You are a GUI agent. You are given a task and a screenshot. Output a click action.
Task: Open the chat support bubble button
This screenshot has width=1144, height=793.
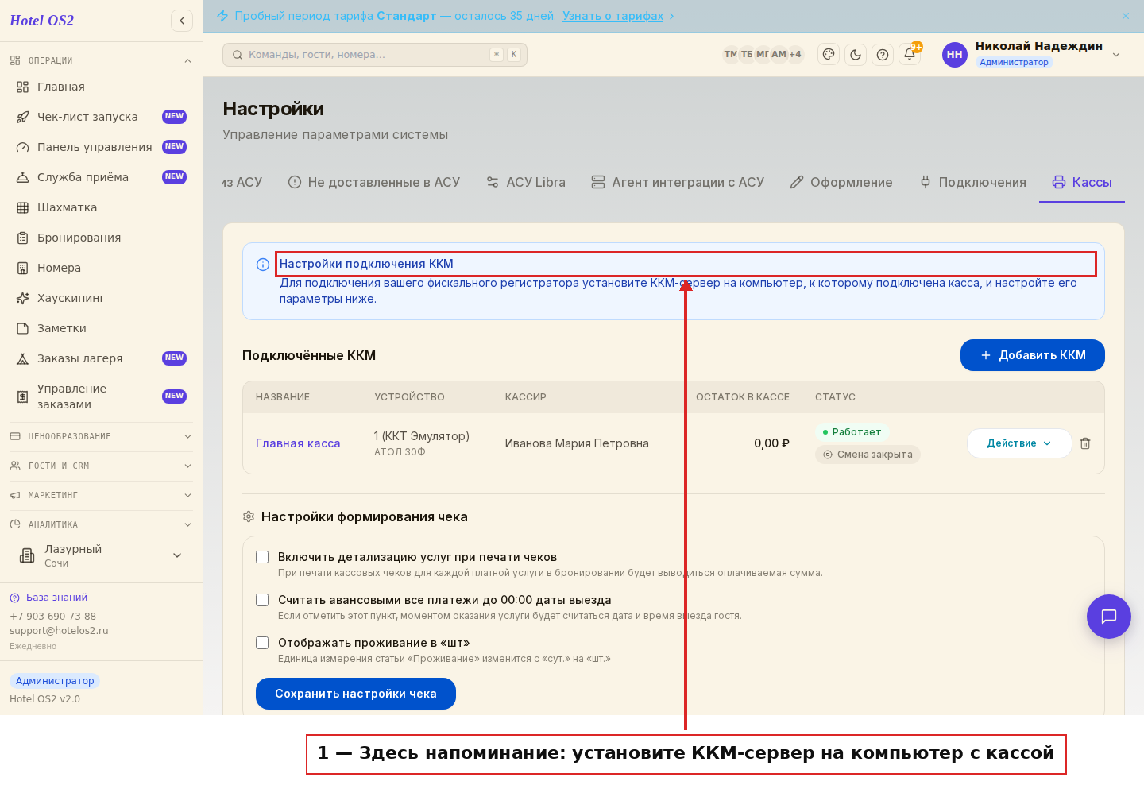click(1109, 617)
